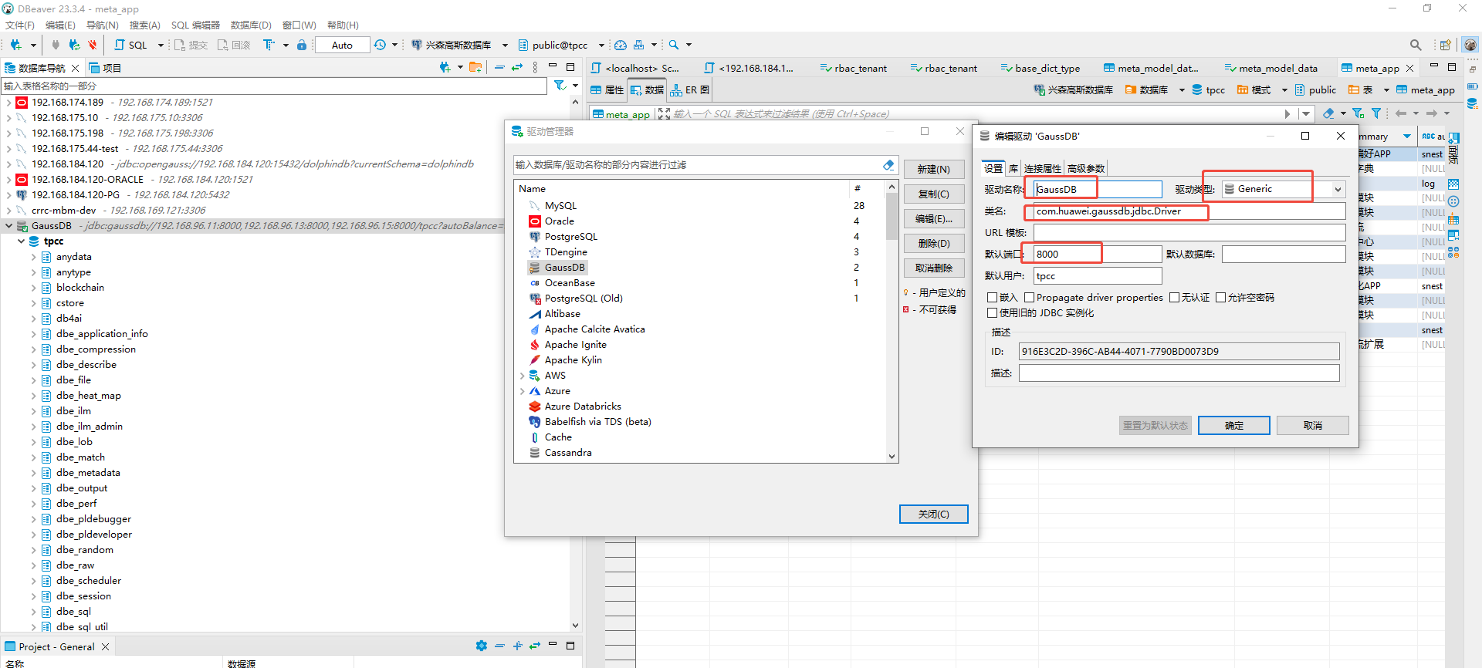Image resolution: width=1482 pixels, height=668 pixels.
Task: Click the 新建(N) button
Action: 933,170
